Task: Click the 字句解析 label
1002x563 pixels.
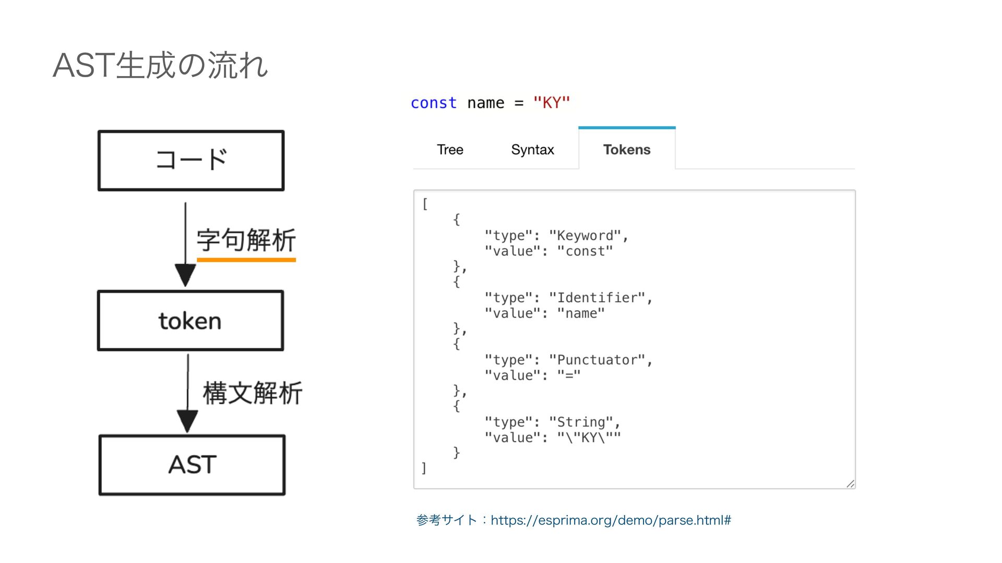Action: click(x=246, y=240)
